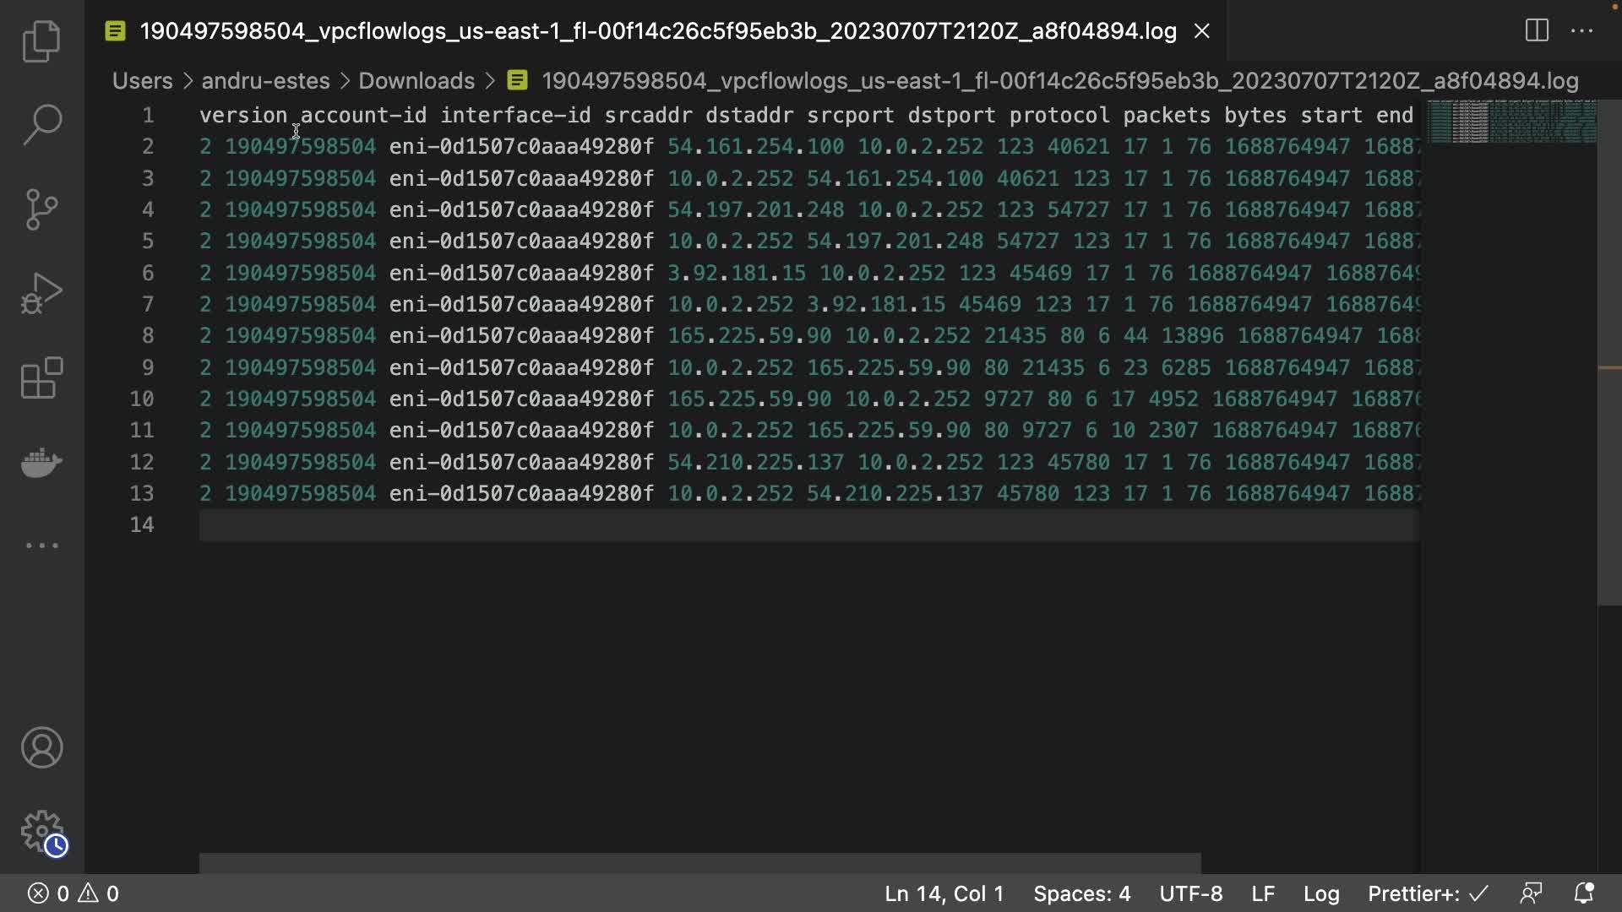
Task: Open the Search view
Action: tap(41, 124)
